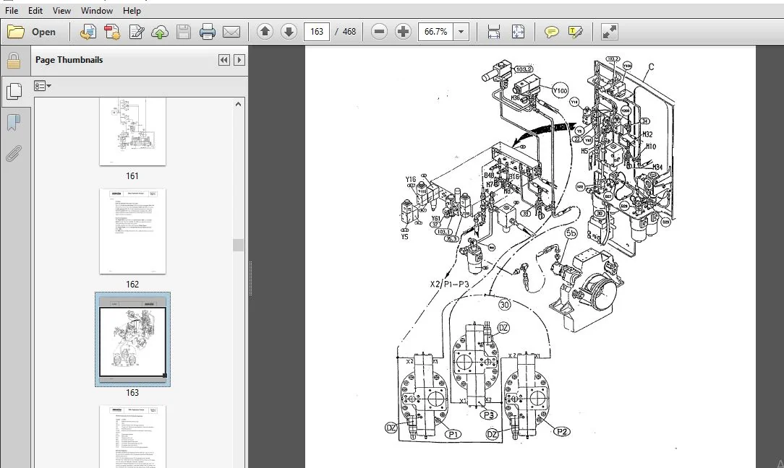Viewport: 784px width, 468px height.
Task: Click the highlight text tool icon
Action: tap(576, 32)
